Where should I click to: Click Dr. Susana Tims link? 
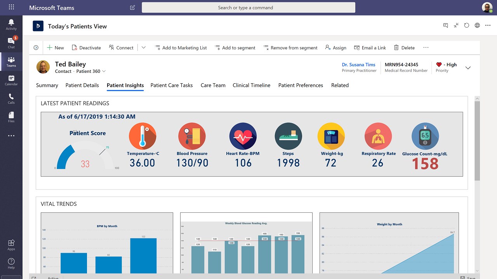tap(358, 65)
